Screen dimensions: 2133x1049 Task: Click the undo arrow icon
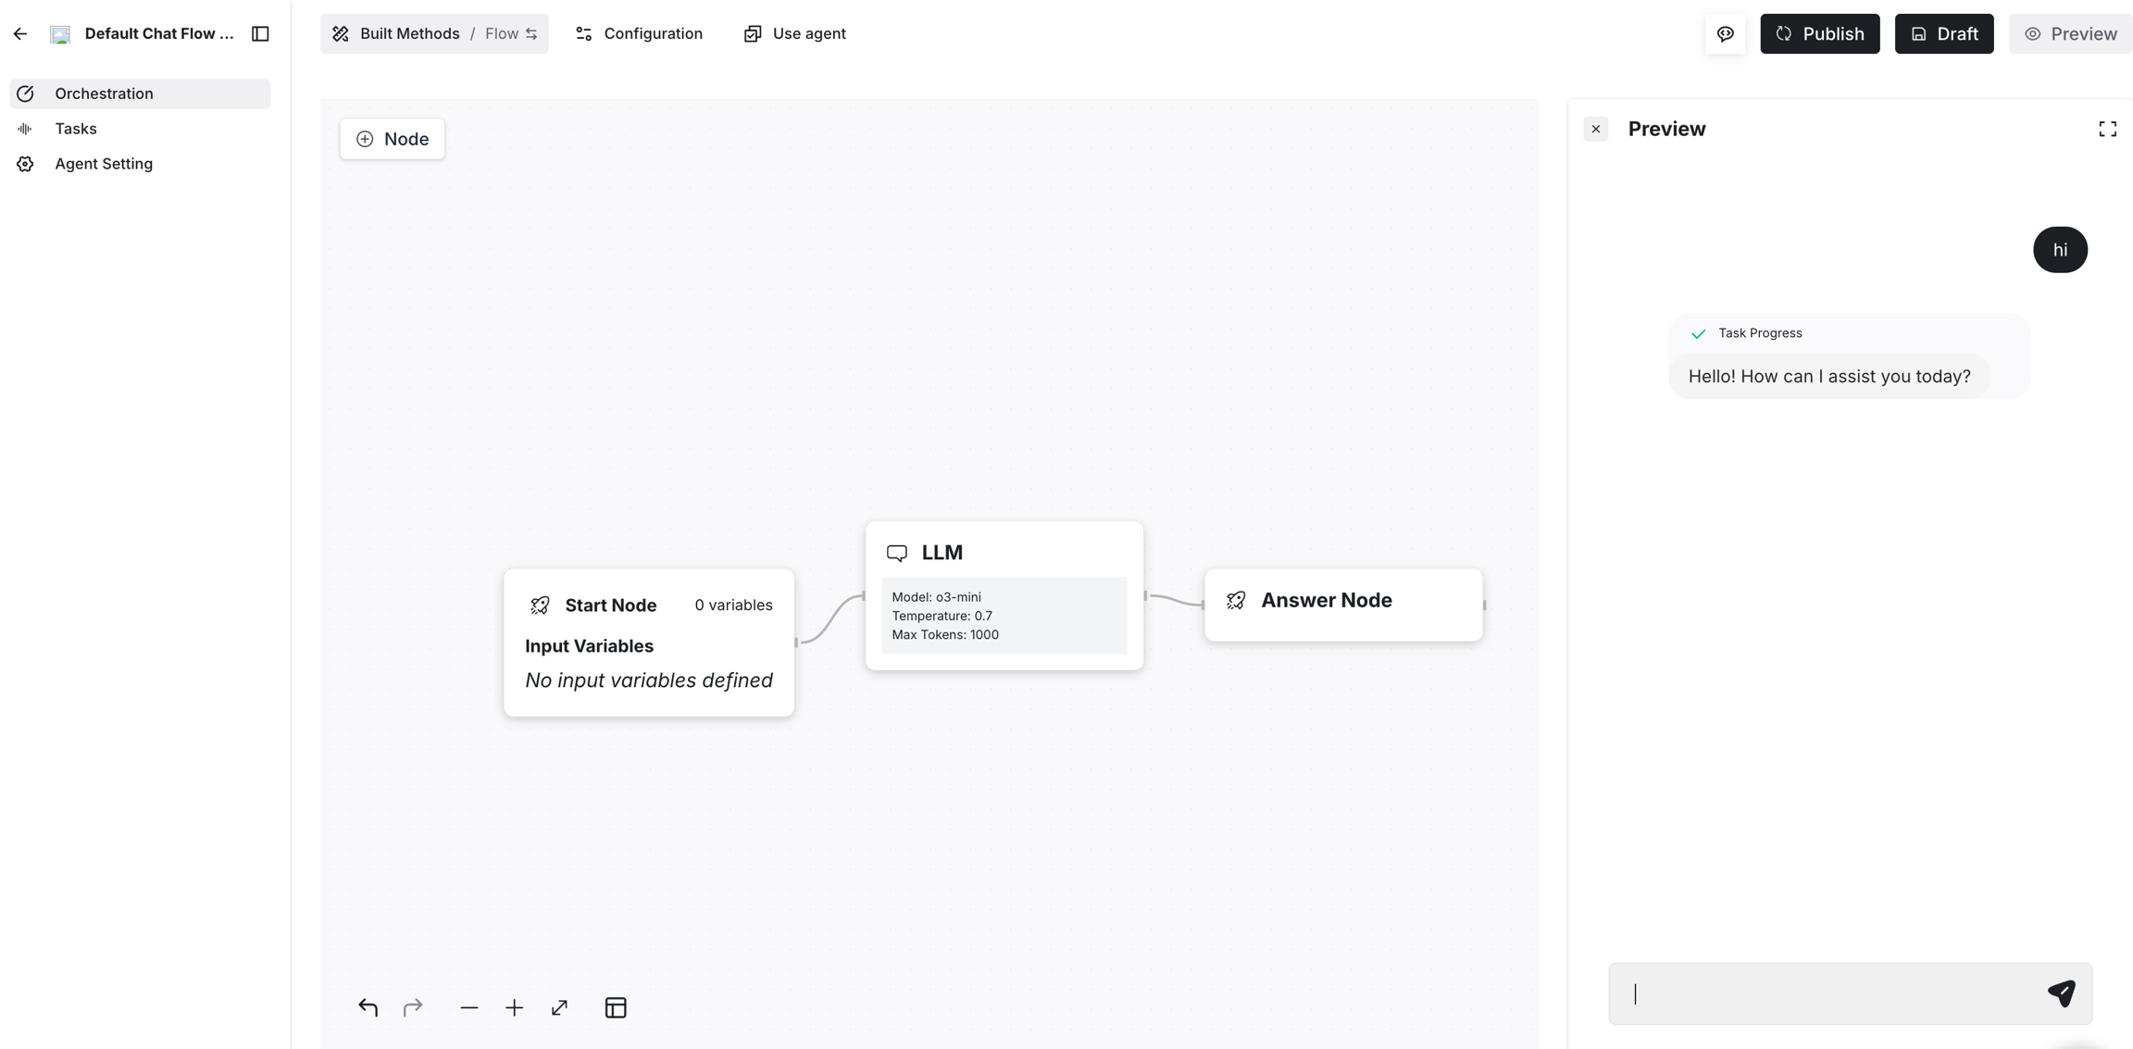pos(368,1007)
